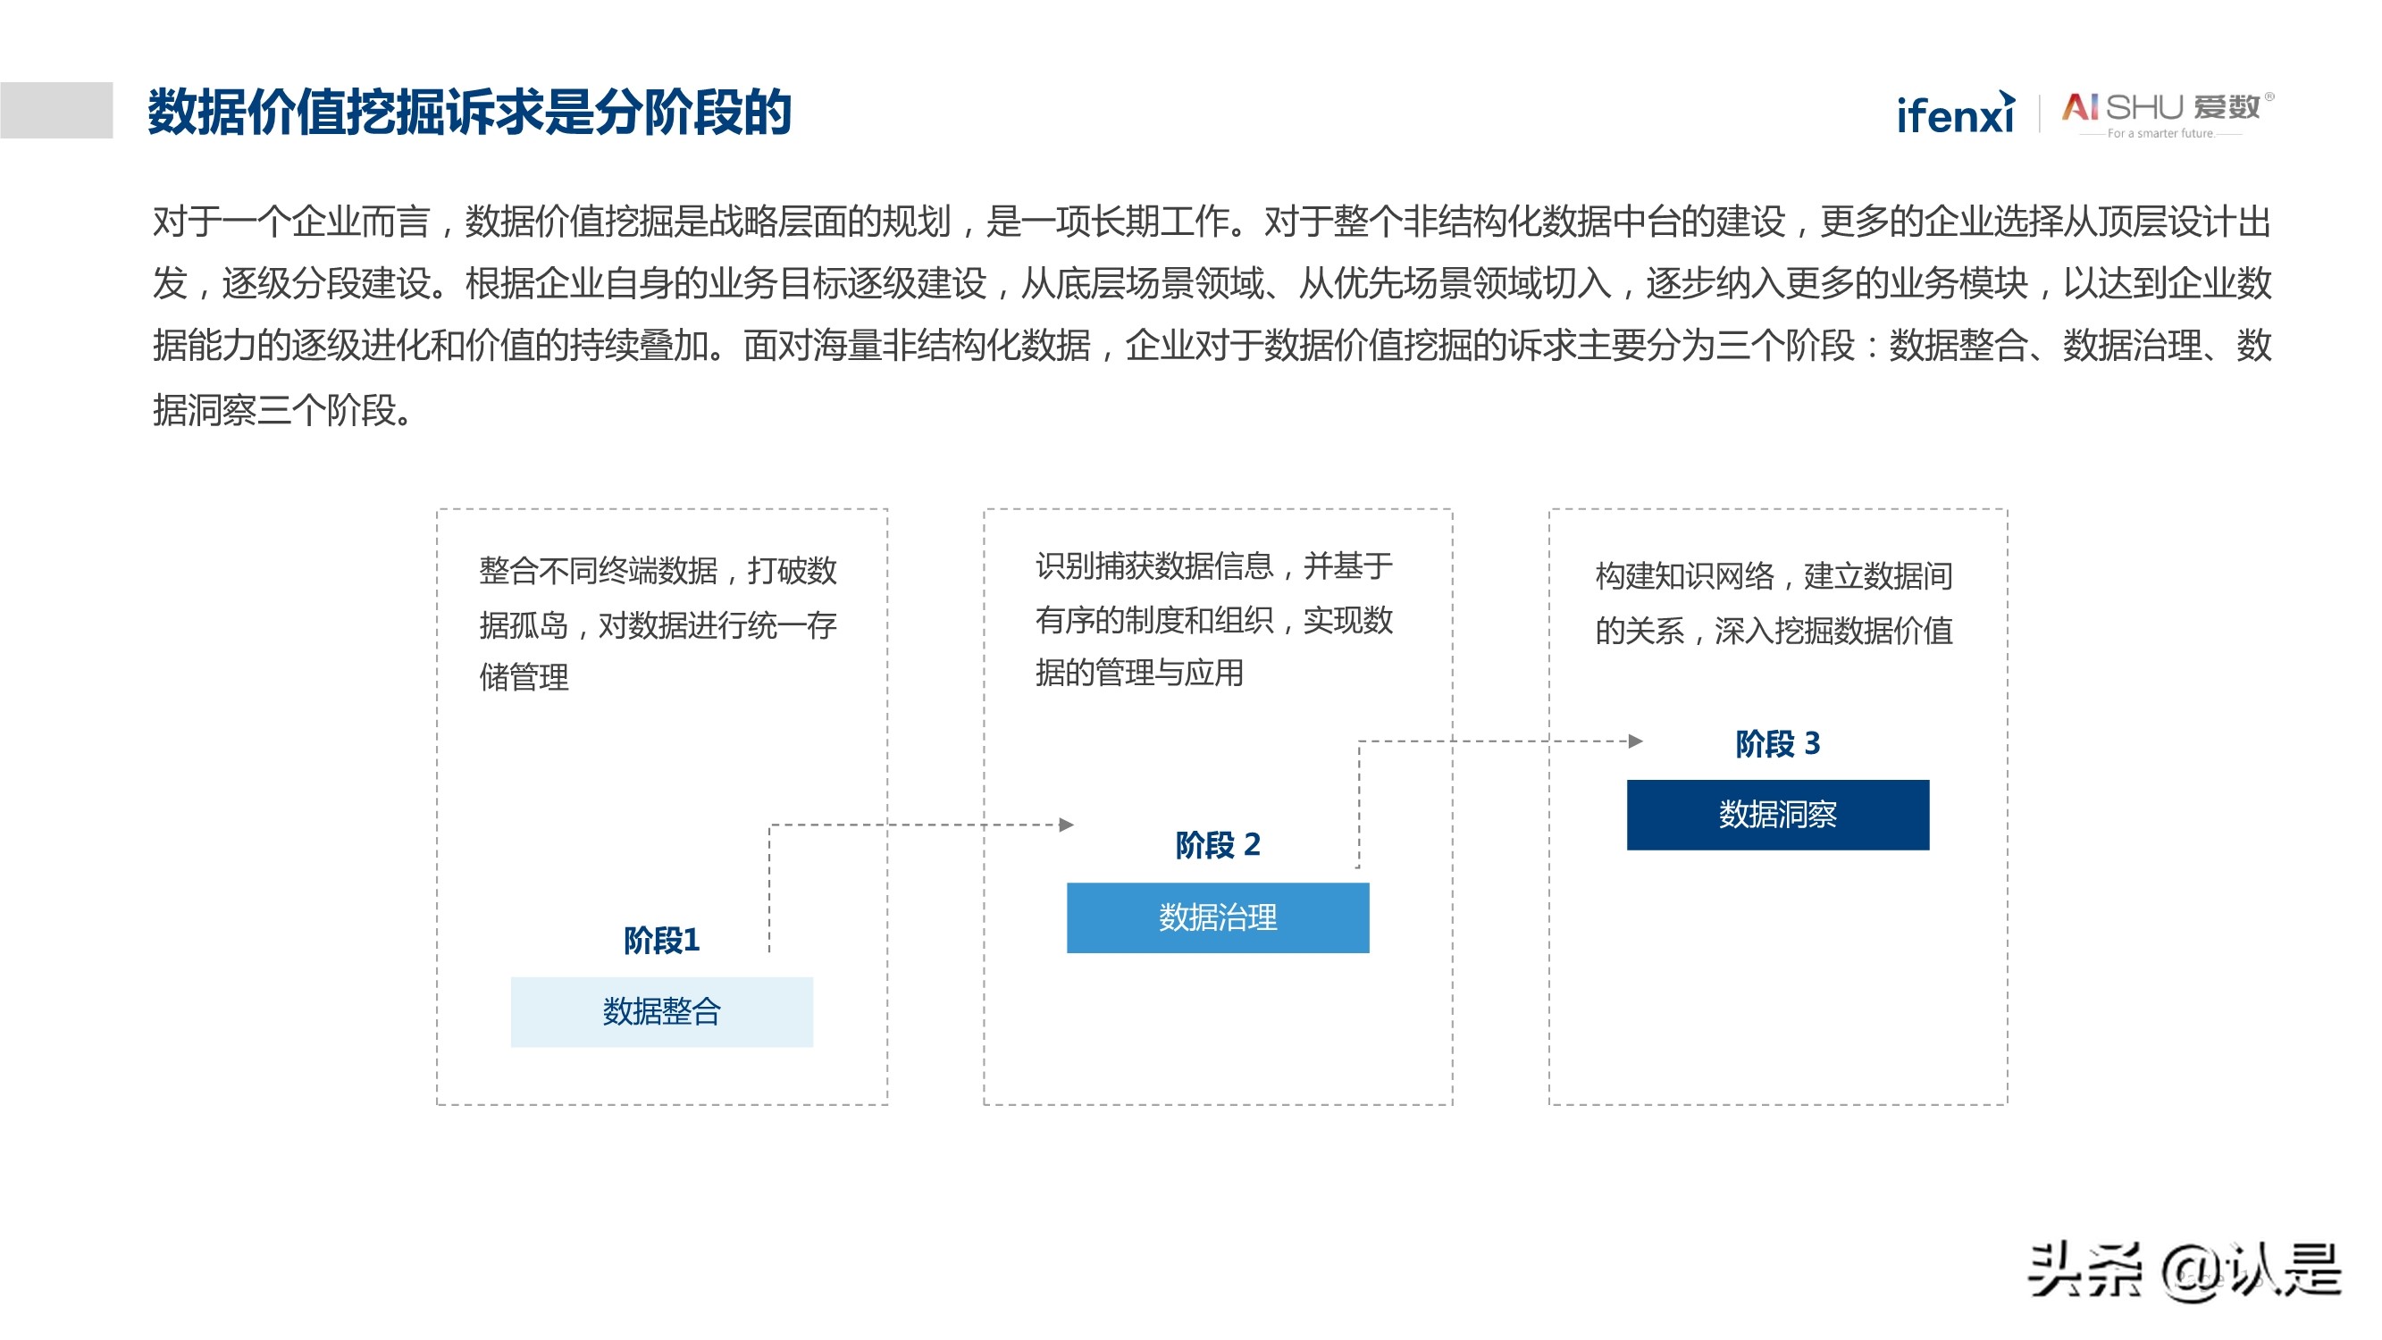Image resolution: width=2382 pixels, height=1340 pixels.
Task: Click the text 构建知识网络，建立数据间
Action: 1774,576
